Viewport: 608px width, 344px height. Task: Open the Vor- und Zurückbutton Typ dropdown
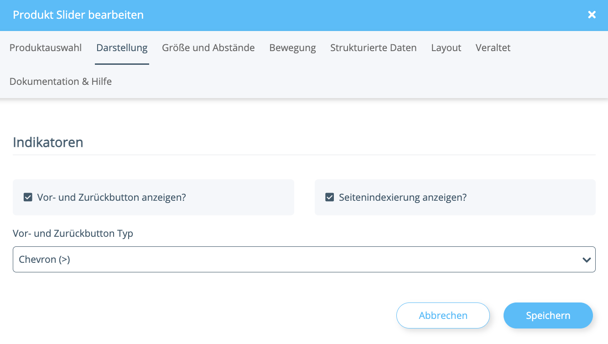coord(304,260)
